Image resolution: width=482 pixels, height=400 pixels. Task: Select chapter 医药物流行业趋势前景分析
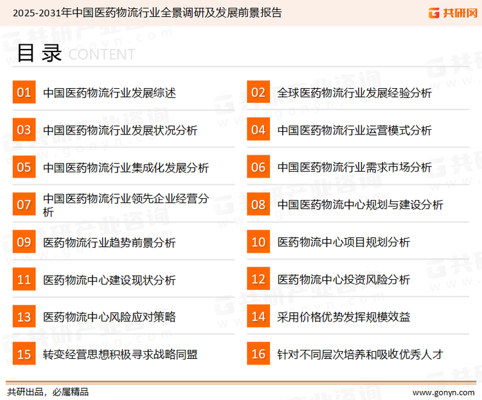(109, 243)
